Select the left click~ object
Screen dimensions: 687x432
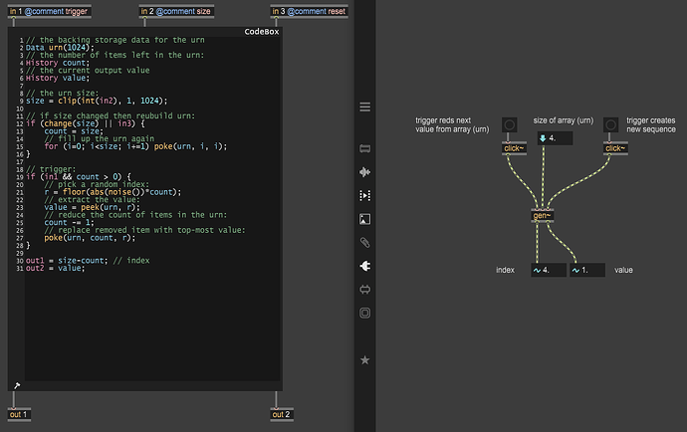coord(514,149)
